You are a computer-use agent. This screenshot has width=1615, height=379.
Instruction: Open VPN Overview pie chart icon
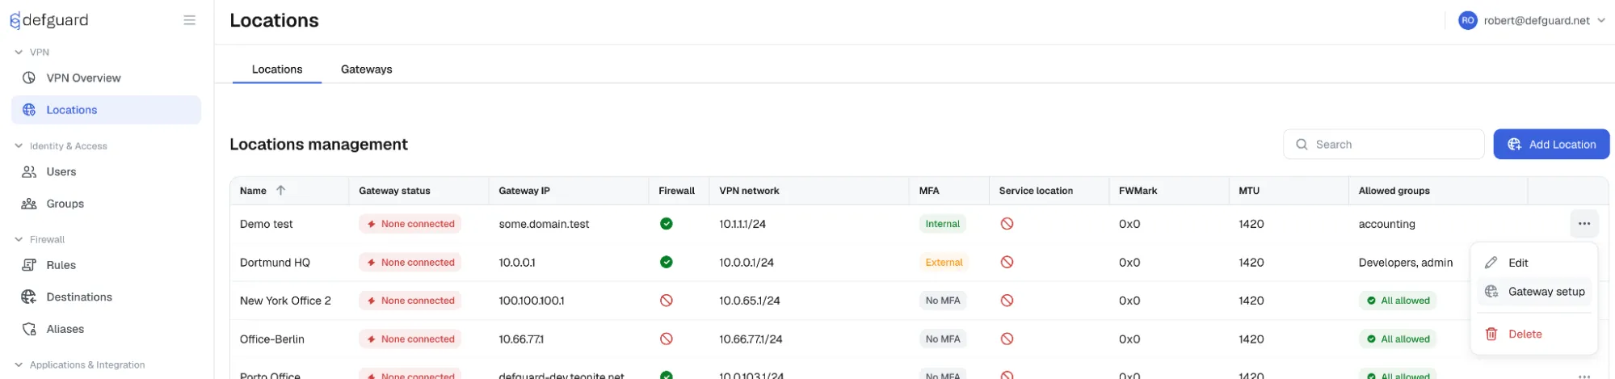29,78
